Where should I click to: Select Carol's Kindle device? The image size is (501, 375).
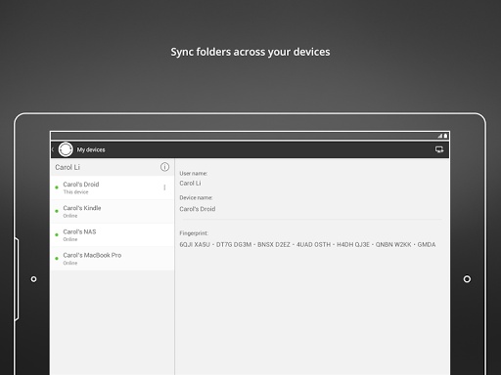(113, 211)
